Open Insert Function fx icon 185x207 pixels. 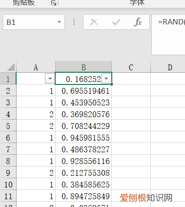pos(138,22)
